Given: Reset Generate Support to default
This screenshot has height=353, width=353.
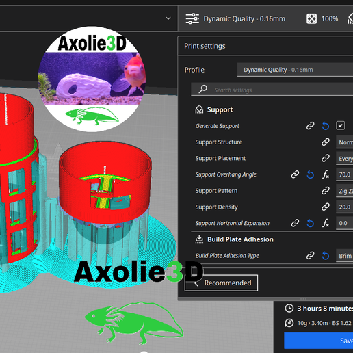Looking at the screenshot, I should click(326, 126).
